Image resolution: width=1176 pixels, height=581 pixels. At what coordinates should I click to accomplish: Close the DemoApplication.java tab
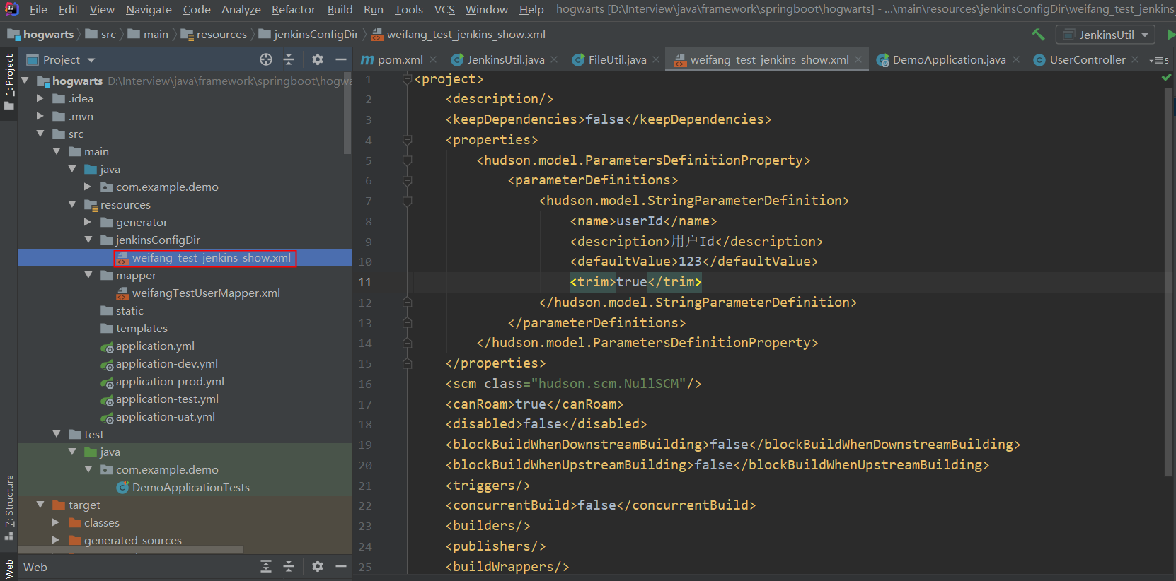(1016, 59)
